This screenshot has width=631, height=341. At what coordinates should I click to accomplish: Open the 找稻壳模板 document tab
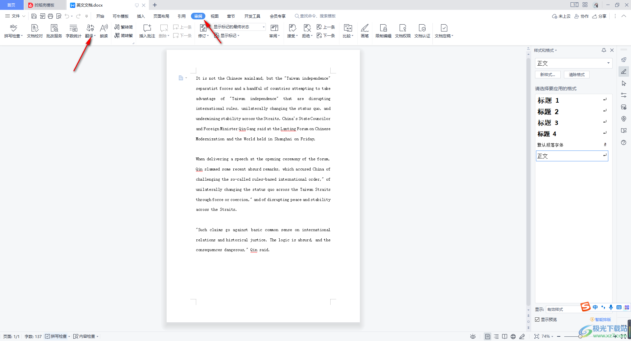point(44,5)
